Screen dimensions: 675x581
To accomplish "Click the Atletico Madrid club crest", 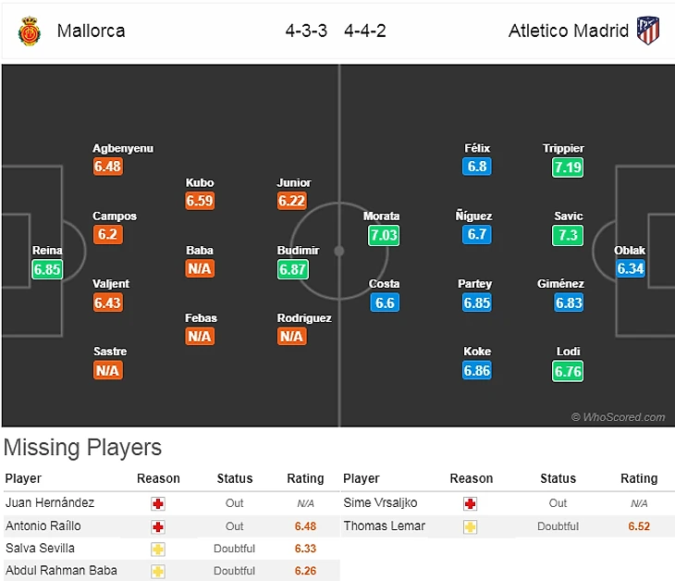I will [x=647, y=31].
